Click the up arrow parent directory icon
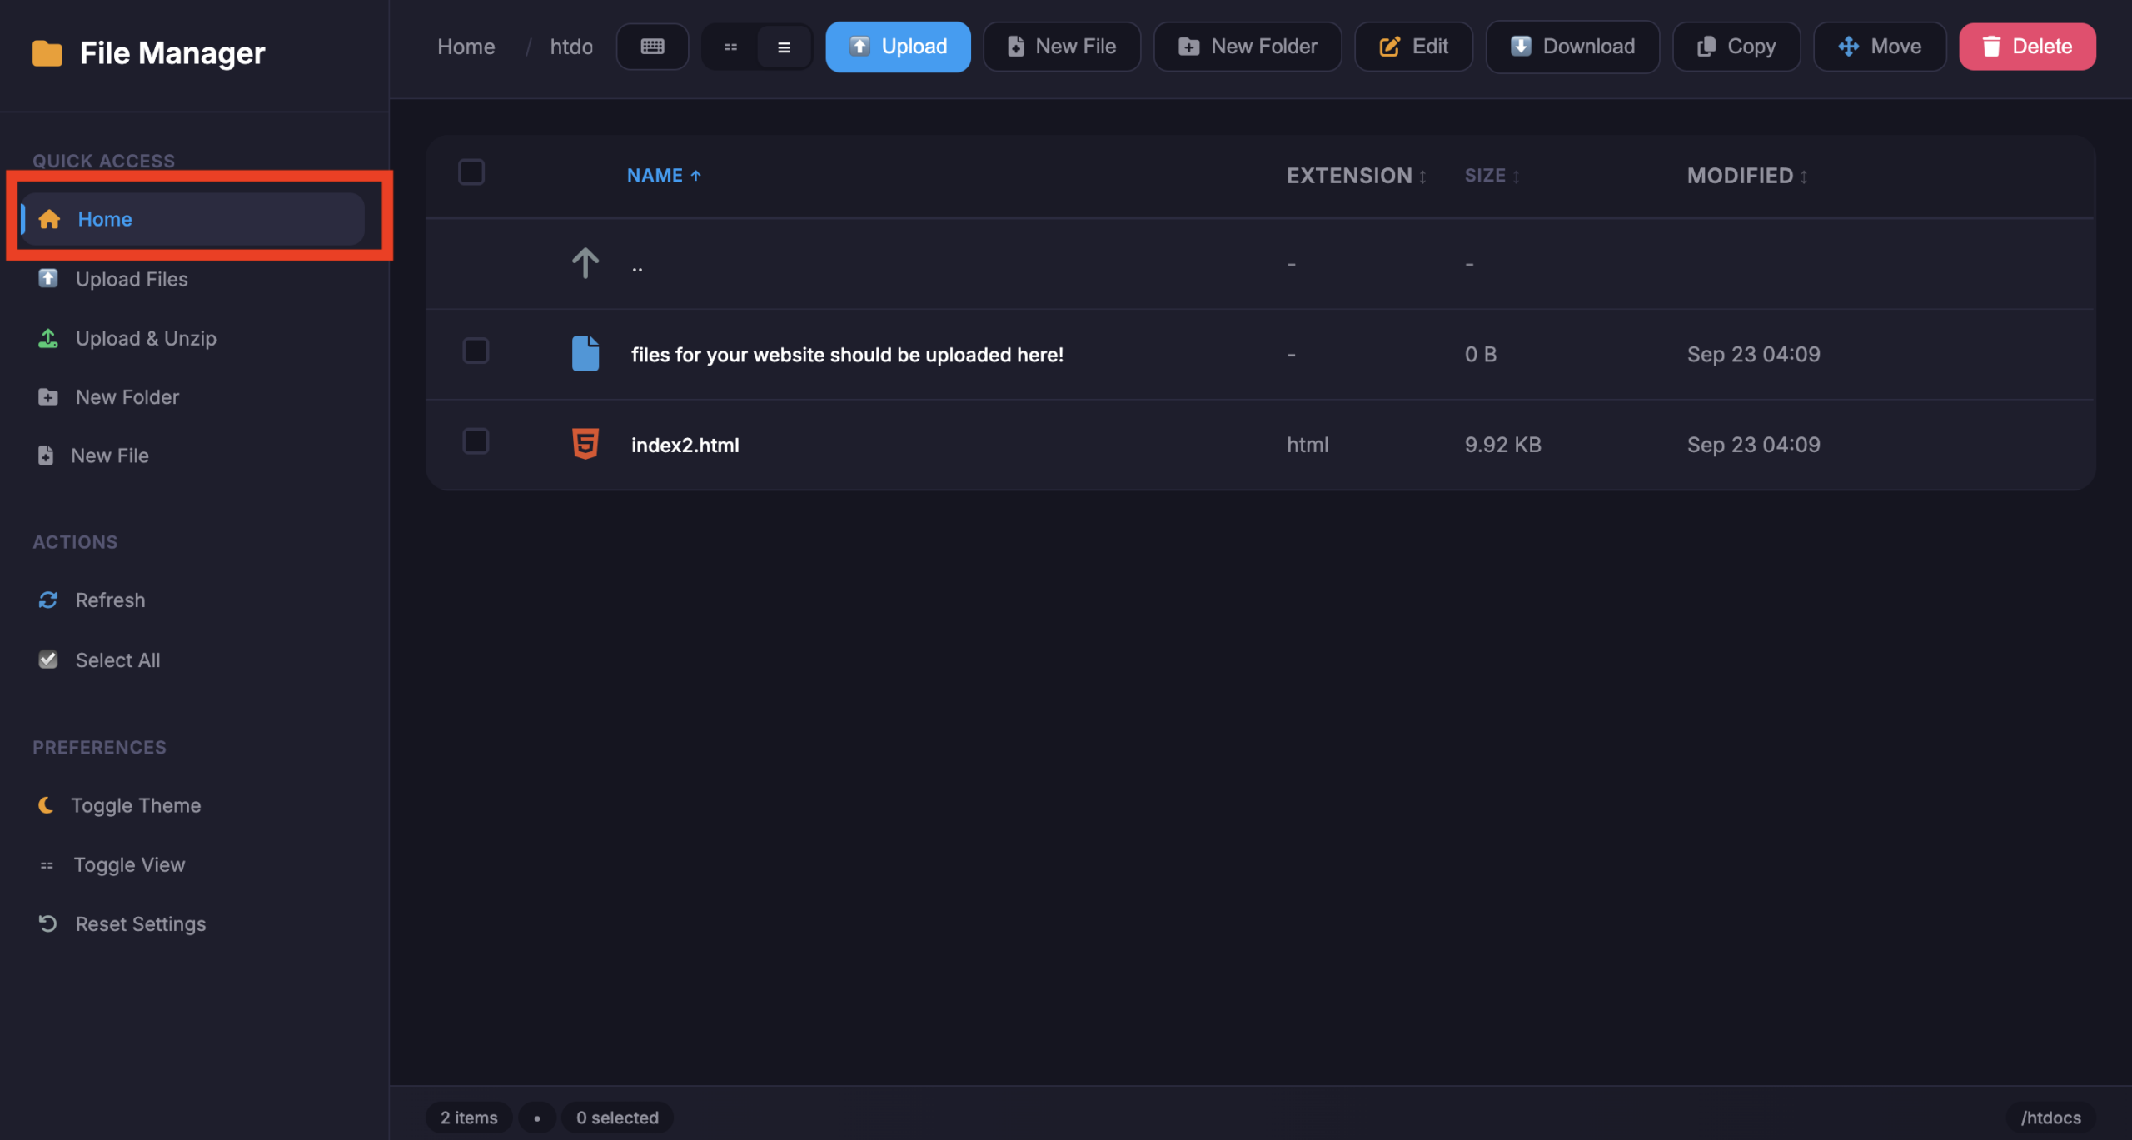 click(585, 263)
